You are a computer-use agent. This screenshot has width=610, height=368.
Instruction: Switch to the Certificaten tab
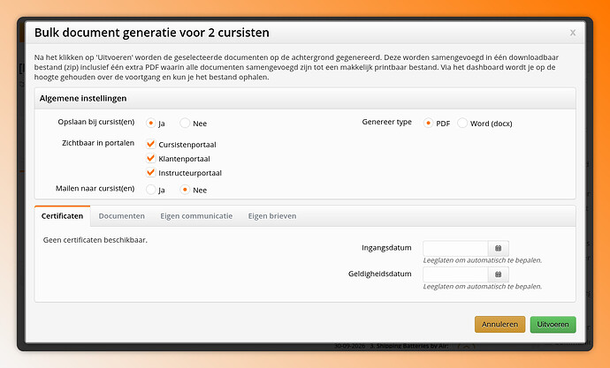coord(62,216)
